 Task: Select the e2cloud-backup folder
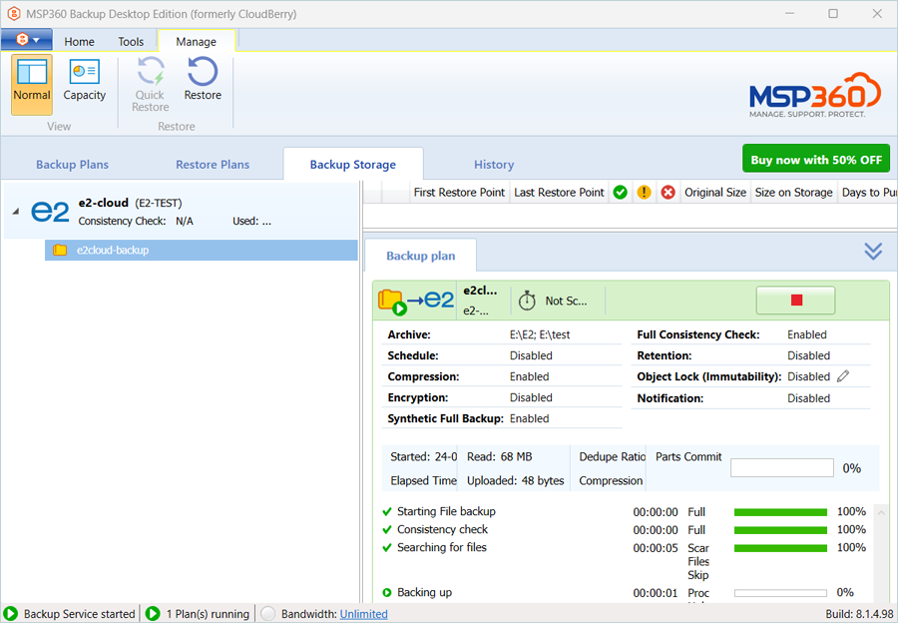coord(112,251)
